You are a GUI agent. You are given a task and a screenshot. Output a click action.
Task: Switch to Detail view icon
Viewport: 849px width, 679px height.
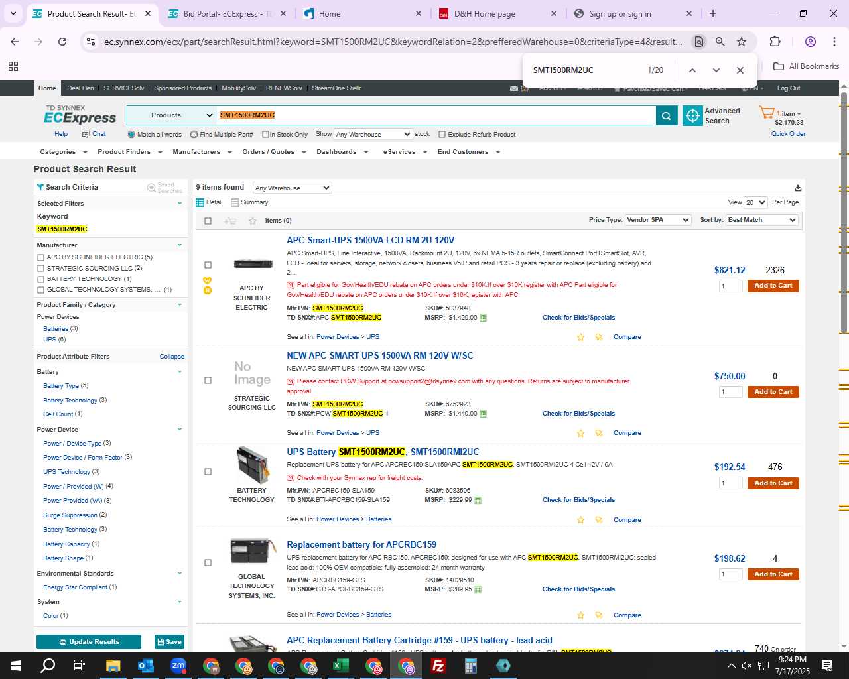coord(200,202)
